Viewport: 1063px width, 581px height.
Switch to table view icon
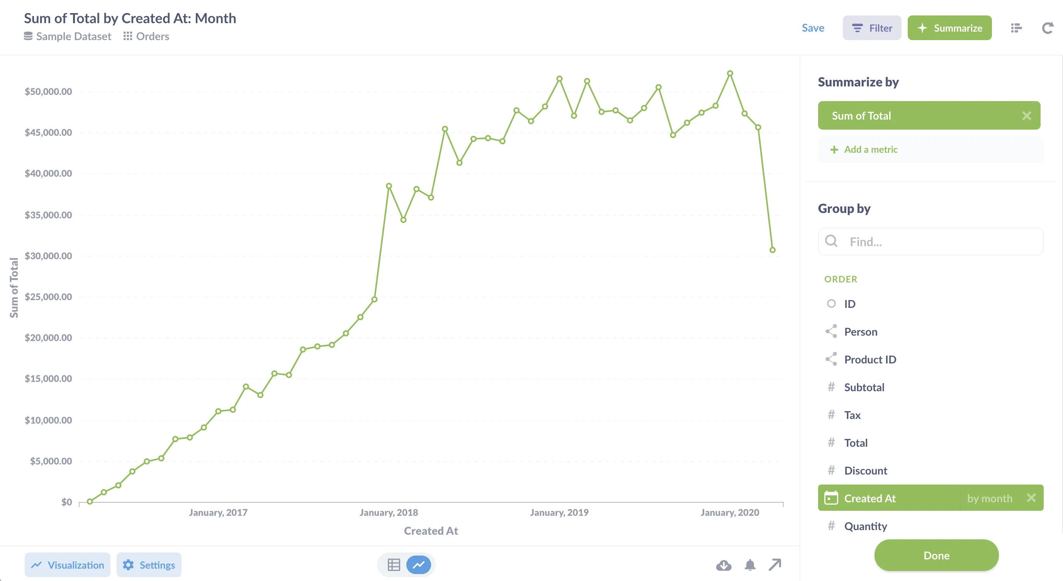[x=394, y=564]
